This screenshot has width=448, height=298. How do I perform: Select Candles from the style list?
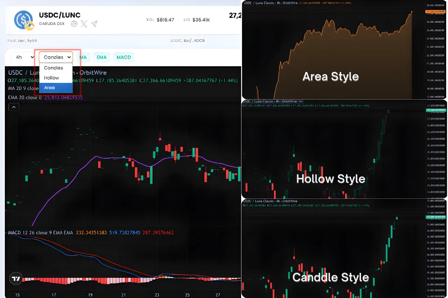click(x=54, y=68)
